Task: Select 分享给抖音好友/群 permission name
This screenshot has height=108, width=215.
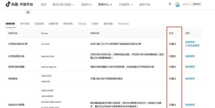Action: click(x=18, y=44)
